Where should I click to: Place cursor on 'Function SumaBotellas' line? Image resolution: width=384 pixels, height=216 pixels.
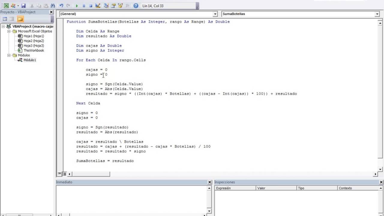tap(148, 22)
